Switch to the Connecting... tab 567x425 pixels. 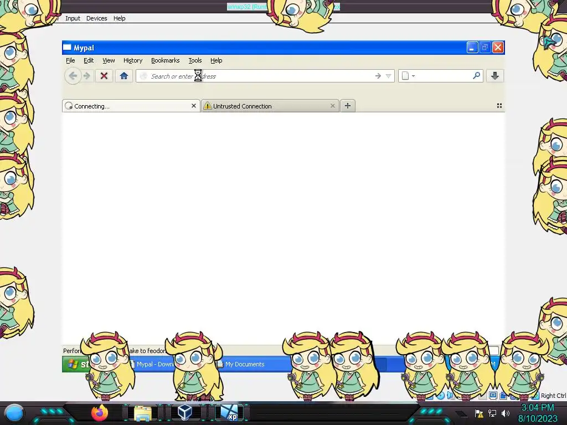pyautogui.click(x=131, y=106)
